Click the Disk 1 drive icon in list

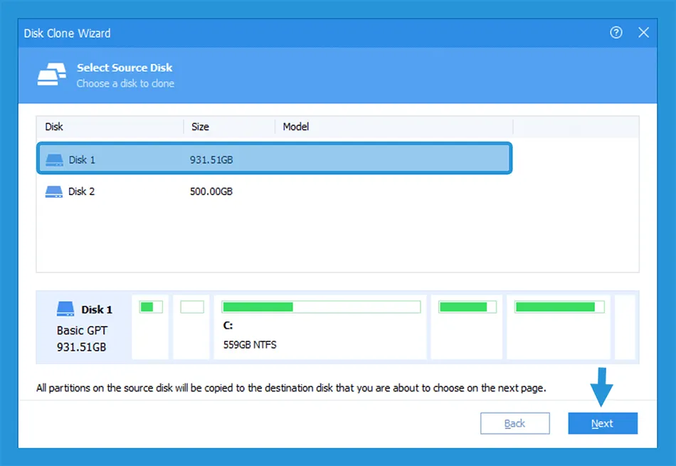[54, 160]
